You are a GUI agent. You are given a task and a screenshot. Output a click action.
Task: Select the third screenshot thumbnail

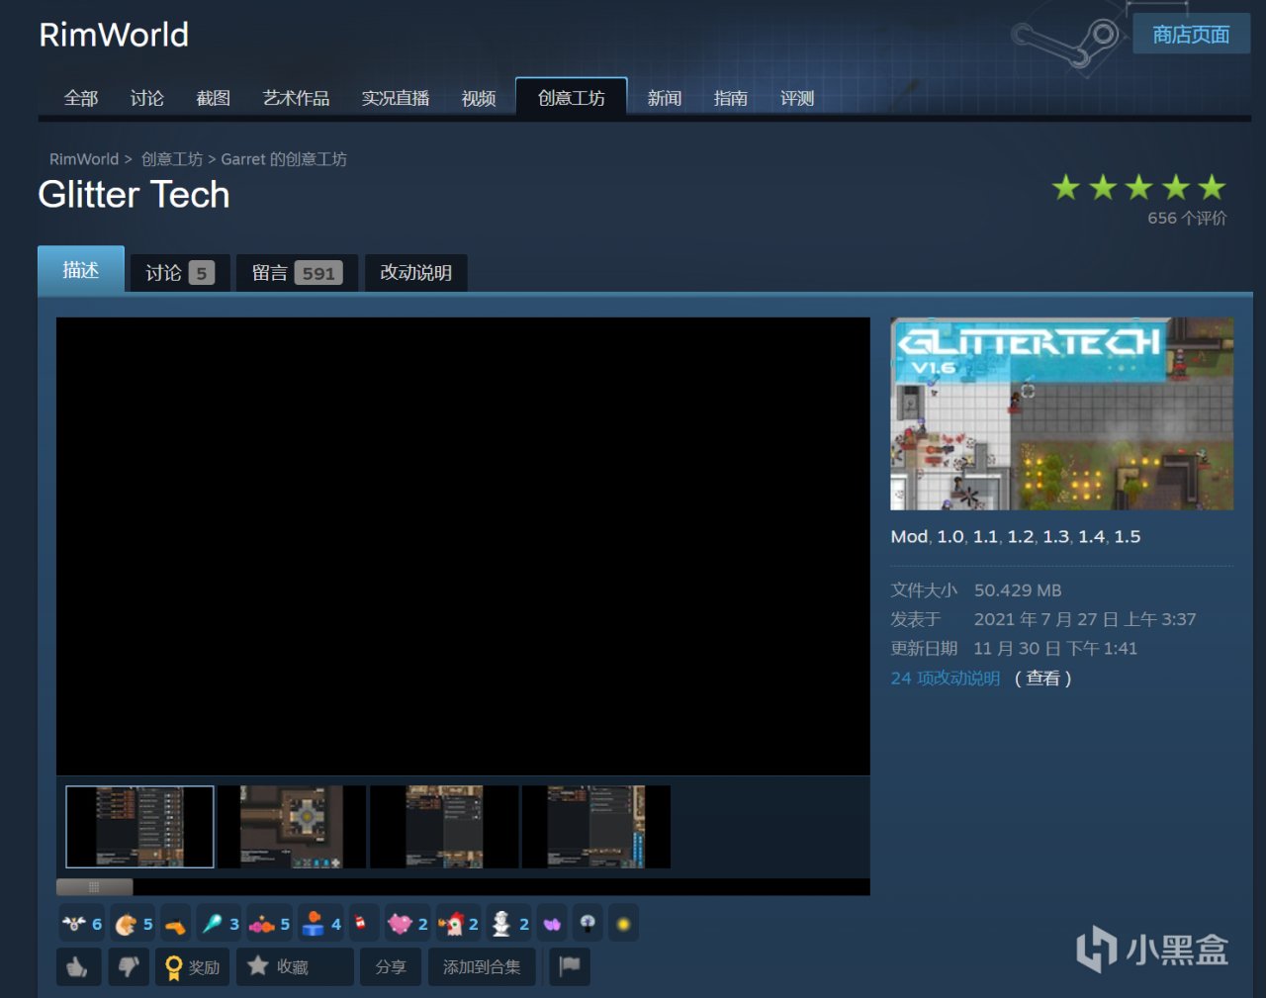[445, 827]
